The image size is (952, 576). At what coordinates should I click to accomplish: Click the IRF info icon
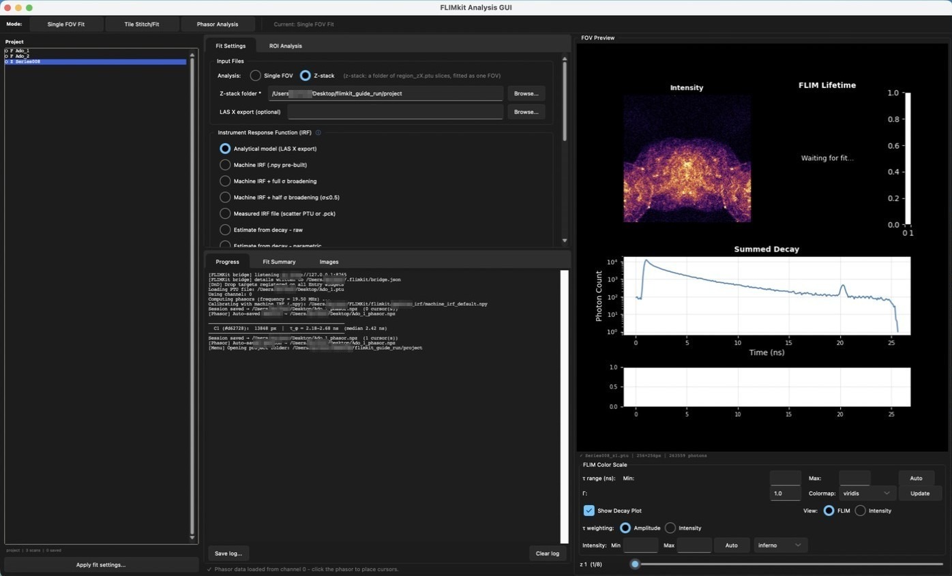click(318, 133)
